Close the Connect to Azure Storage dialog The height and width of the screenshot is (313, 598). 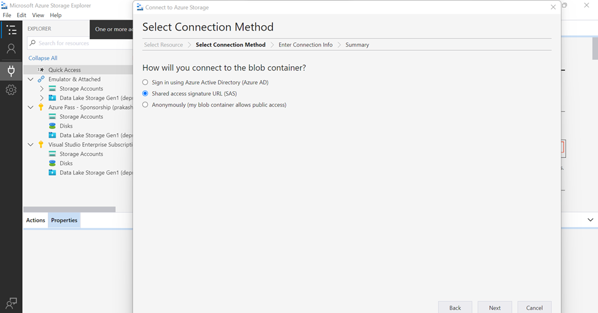[x=553, y=7]
